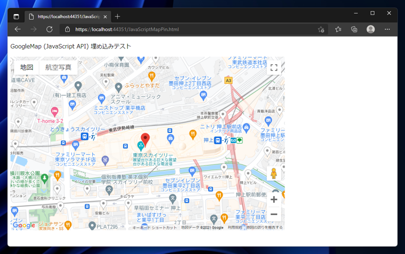Click the (有)一建工務店 pin

(x=78, y=86)
